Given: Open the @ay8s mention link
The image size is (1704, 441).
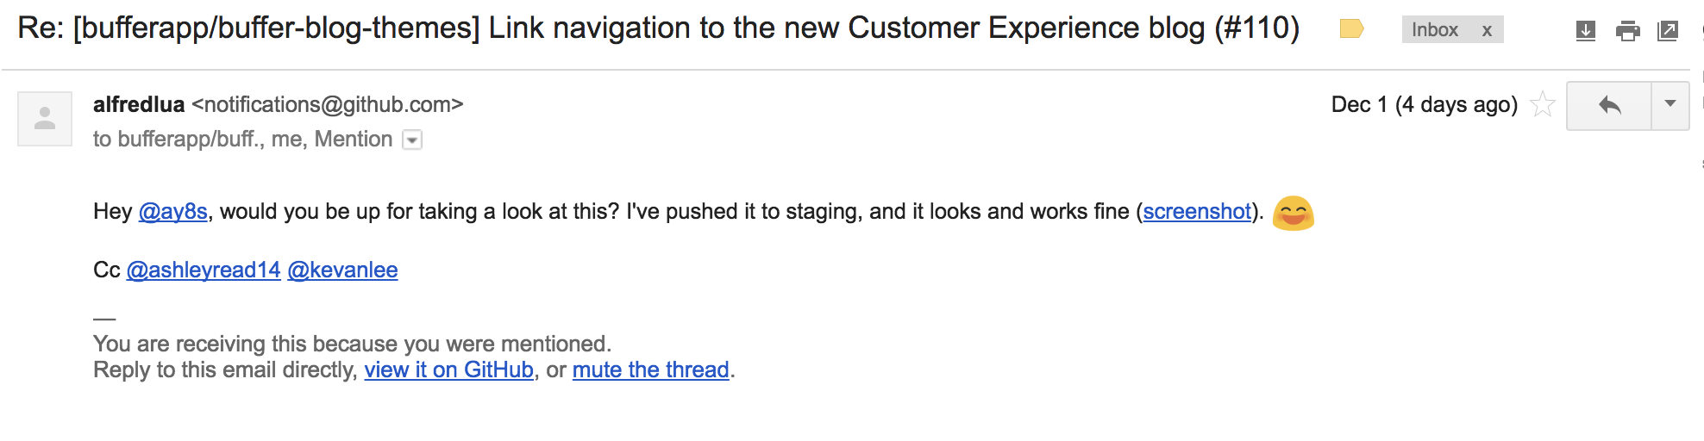Looking at the screenshot, I should click(173, 212).
